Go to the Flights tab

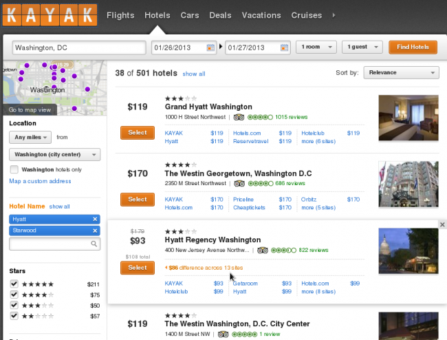click(120, 15)
